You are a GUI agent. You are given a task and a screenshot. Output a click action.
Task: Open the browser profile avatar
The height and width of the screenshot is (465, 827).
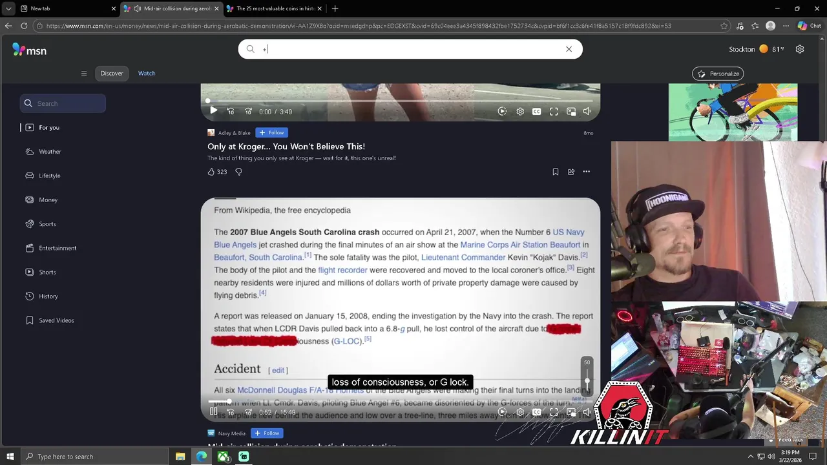770,26
